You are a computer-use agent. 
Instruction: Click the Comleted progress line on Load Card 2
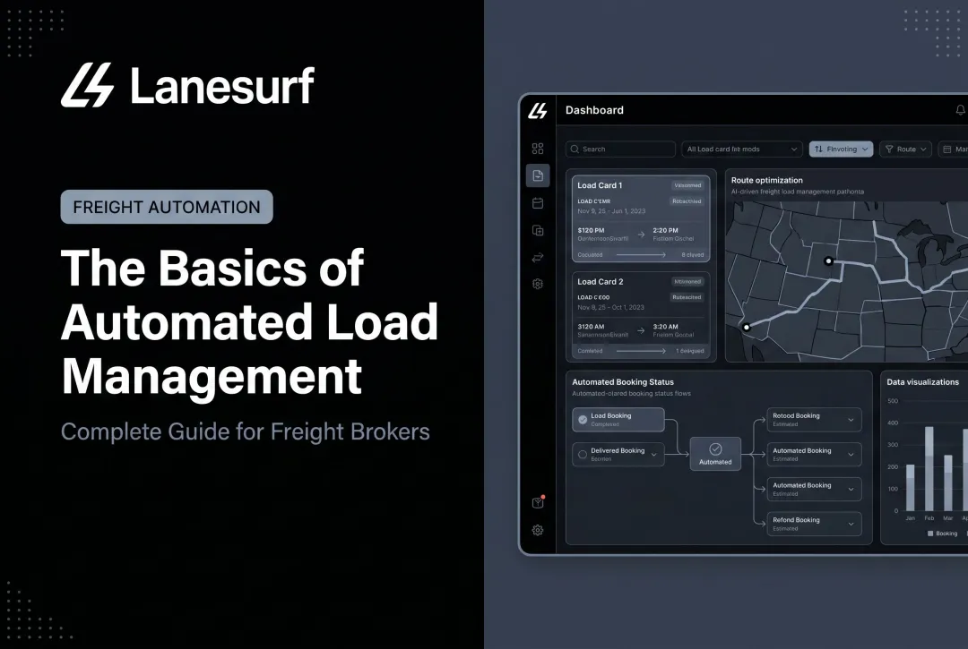pyautogui.click(x=641, y=351)
